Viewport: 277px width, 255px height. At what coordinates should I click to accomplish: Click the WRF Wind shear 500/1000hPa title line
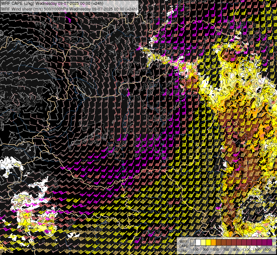(69, 9)
